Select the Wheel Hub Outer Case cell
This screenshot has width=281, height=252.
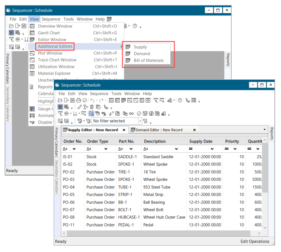tap(164, 217)
